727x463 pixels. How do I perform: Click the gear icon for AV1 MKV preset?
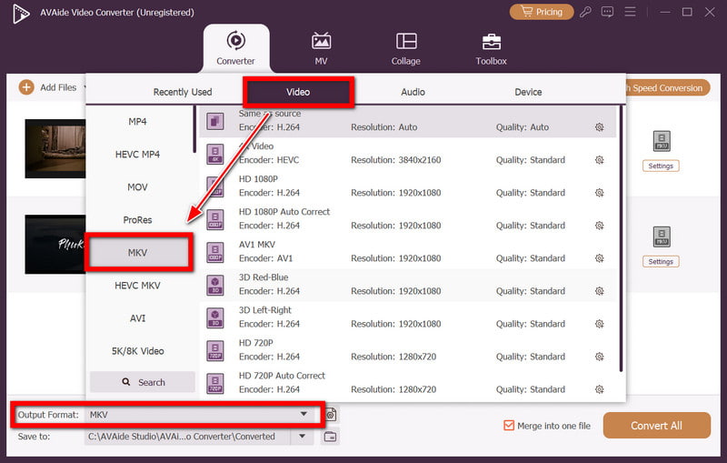click(599, 258)
